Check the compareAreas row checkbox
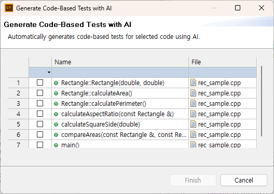Screen dimensions: 274x194 (40, 134)
